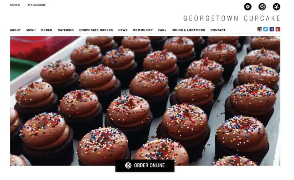Open the Facebook social icon
The image size is (294, 180).
272,29
